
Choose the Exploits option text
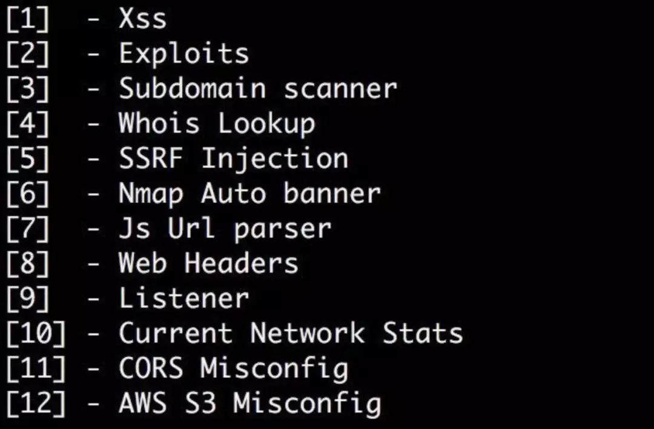(184, 54)
